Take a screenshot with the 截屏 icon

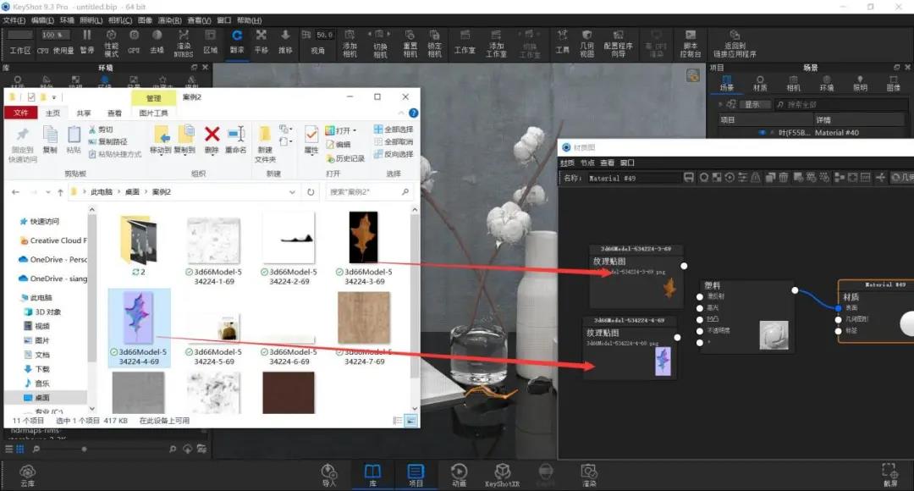click(890, 475)
